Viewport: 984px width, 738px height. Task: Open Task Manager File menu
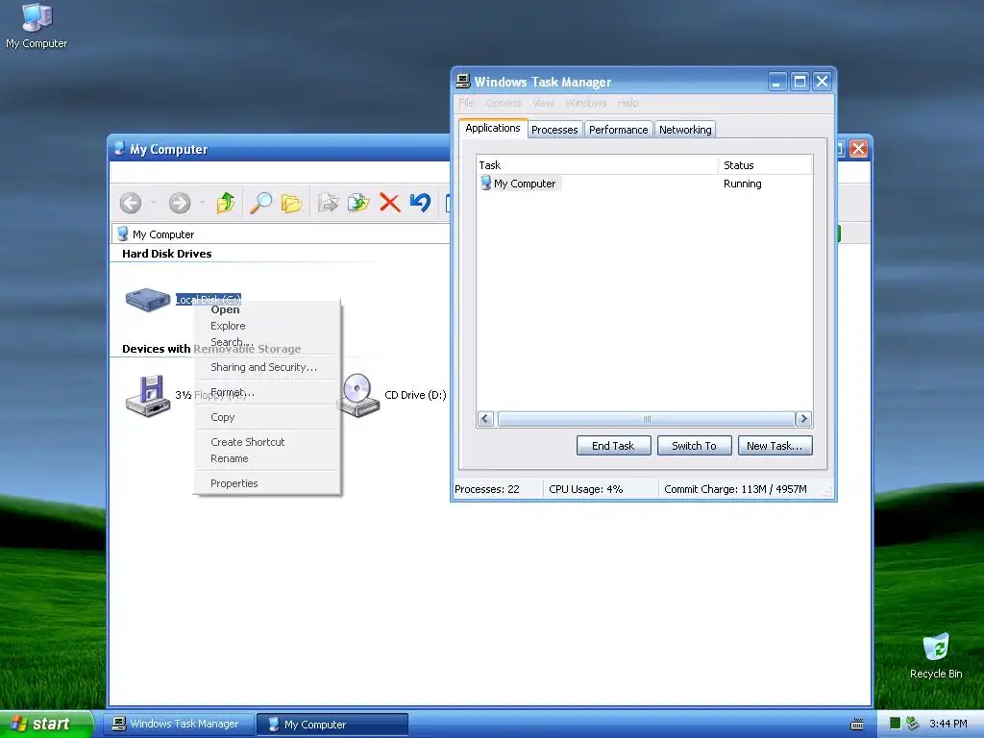coord(466,103)
